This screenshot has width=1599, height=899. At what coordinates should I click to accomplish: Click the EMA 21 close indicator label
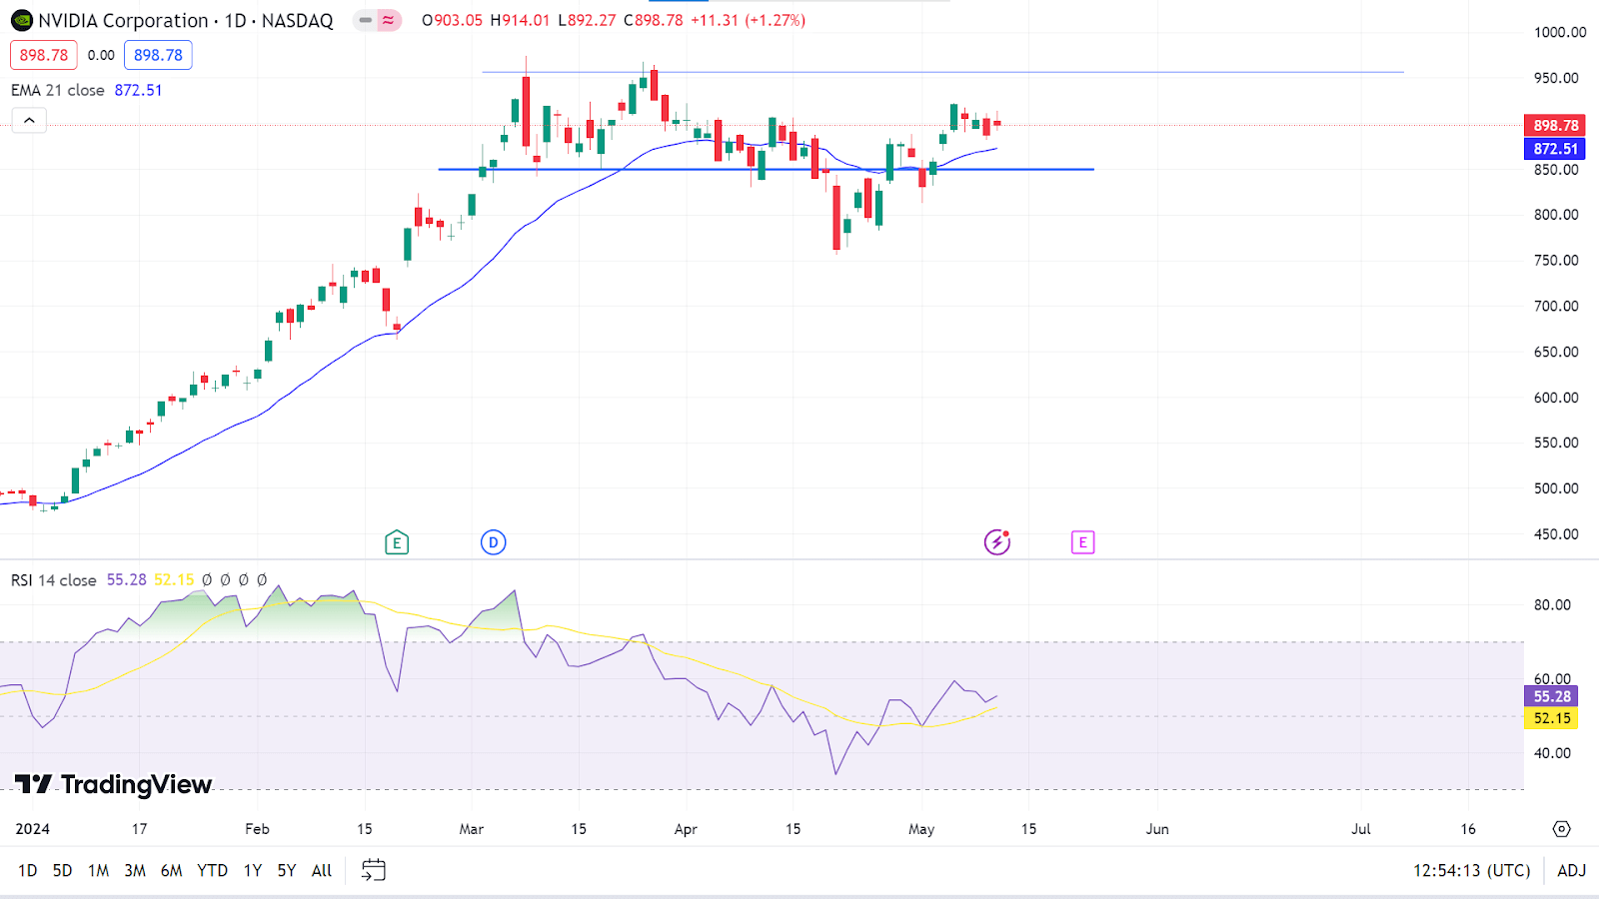pos(58,90)
